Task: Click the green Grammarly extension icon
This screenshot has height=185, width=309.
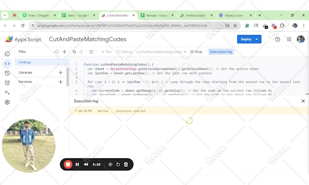Action: click(247, 25)
